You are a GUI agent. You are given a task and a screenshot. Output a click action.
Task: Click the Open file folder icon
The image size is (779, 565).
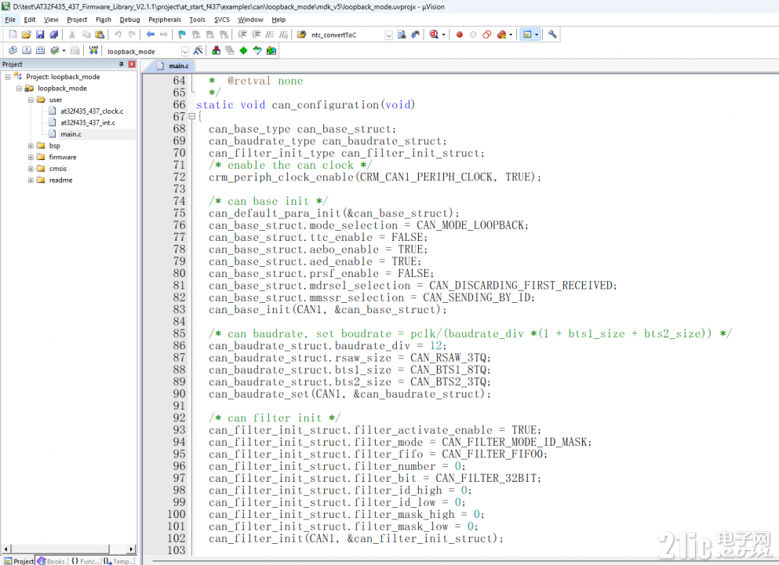click(x=27, y=35)
